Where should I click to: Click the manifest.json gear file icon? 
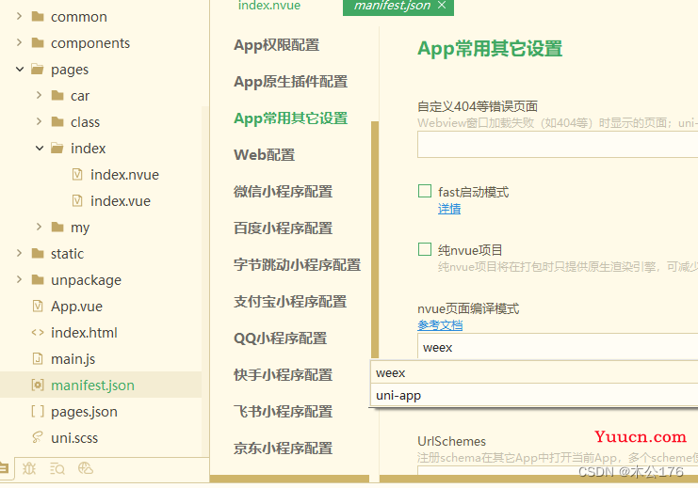pos(38,385)
